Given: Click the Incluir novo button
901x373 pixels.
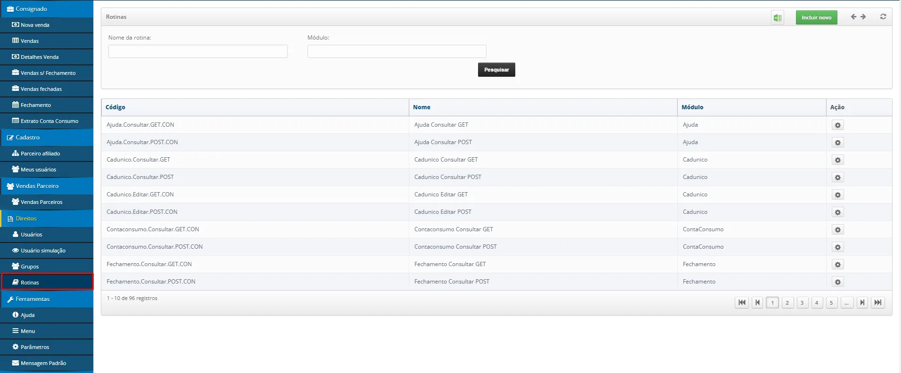Looking at the screenshot, I should pos(816,17).
